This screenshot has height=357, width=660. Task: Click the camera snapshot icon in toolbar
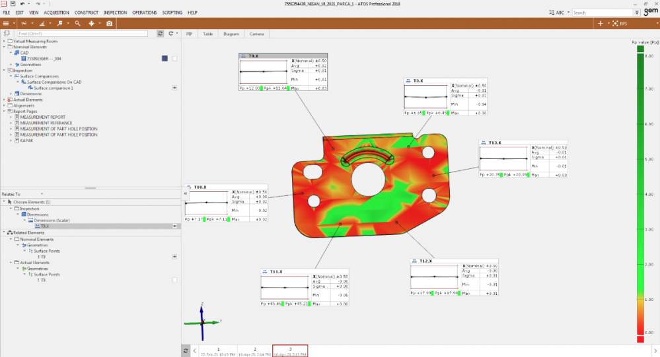[109, 23]
